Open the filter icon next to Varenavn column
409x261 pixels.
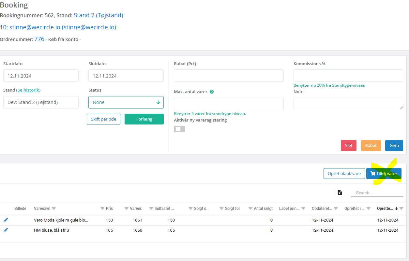(54, 209)
